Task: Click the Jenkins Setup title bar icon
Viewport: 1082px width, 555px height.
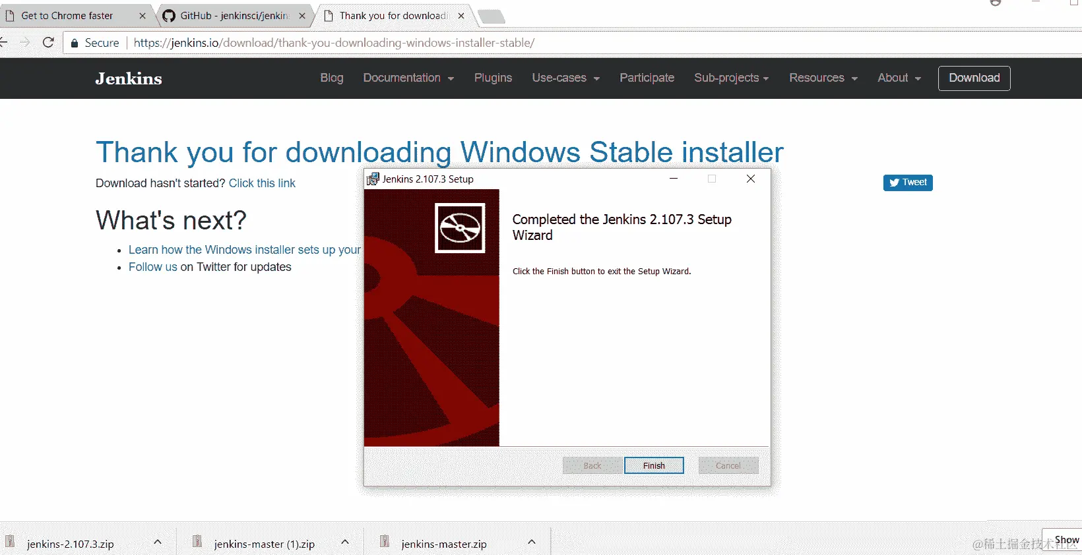Action: [373, 179]
